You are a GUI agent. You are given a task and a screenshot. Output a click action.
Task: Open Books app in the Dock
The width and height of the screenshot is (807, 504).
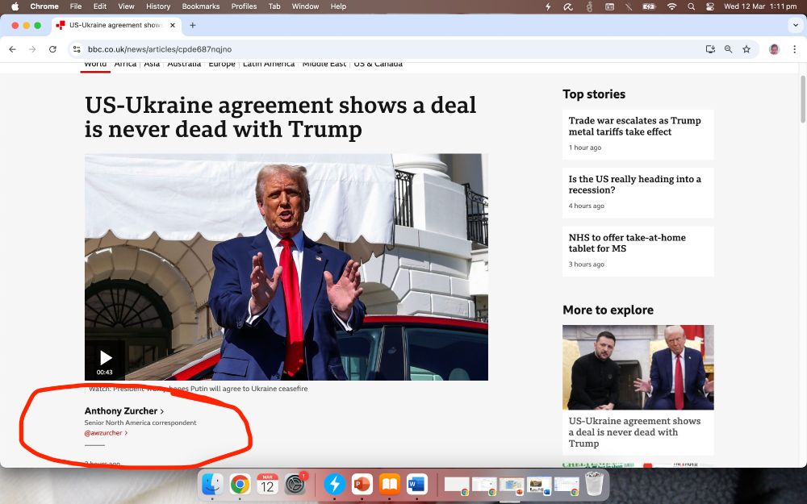point(390,485)
